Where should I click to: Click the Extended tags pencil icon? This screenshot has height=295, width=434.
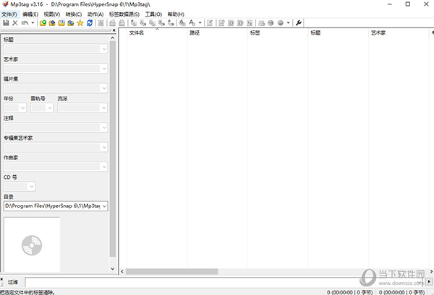point(210,23)
